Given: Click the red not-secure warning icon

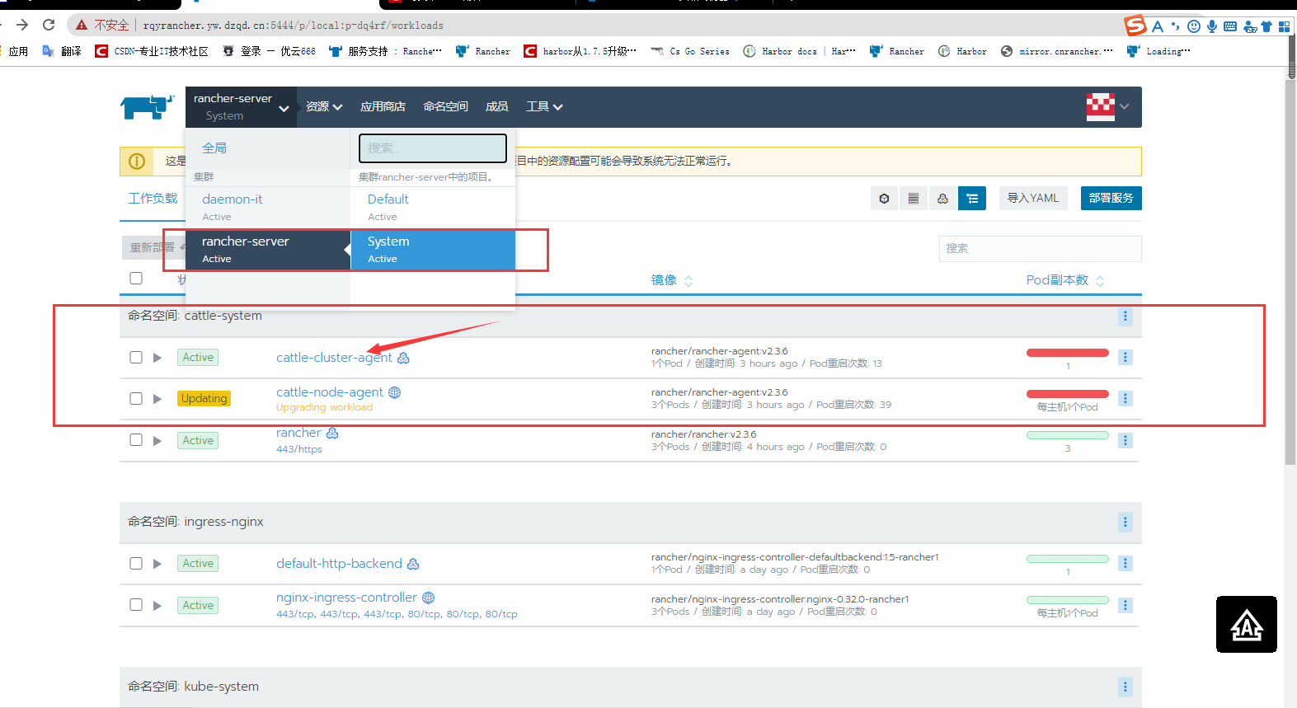Looking at the screenshot, I should pos(82,25).
